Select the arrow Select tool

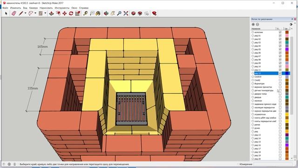(x=6, y=14)
